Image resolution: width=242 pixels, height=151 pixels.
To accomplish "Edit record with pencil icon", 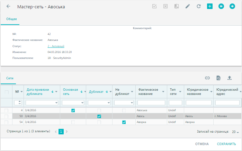I will (188, 6).
